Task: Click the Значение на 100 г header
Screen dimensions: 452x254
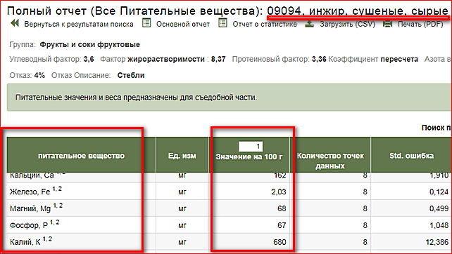Action: [x=249, y=157]
